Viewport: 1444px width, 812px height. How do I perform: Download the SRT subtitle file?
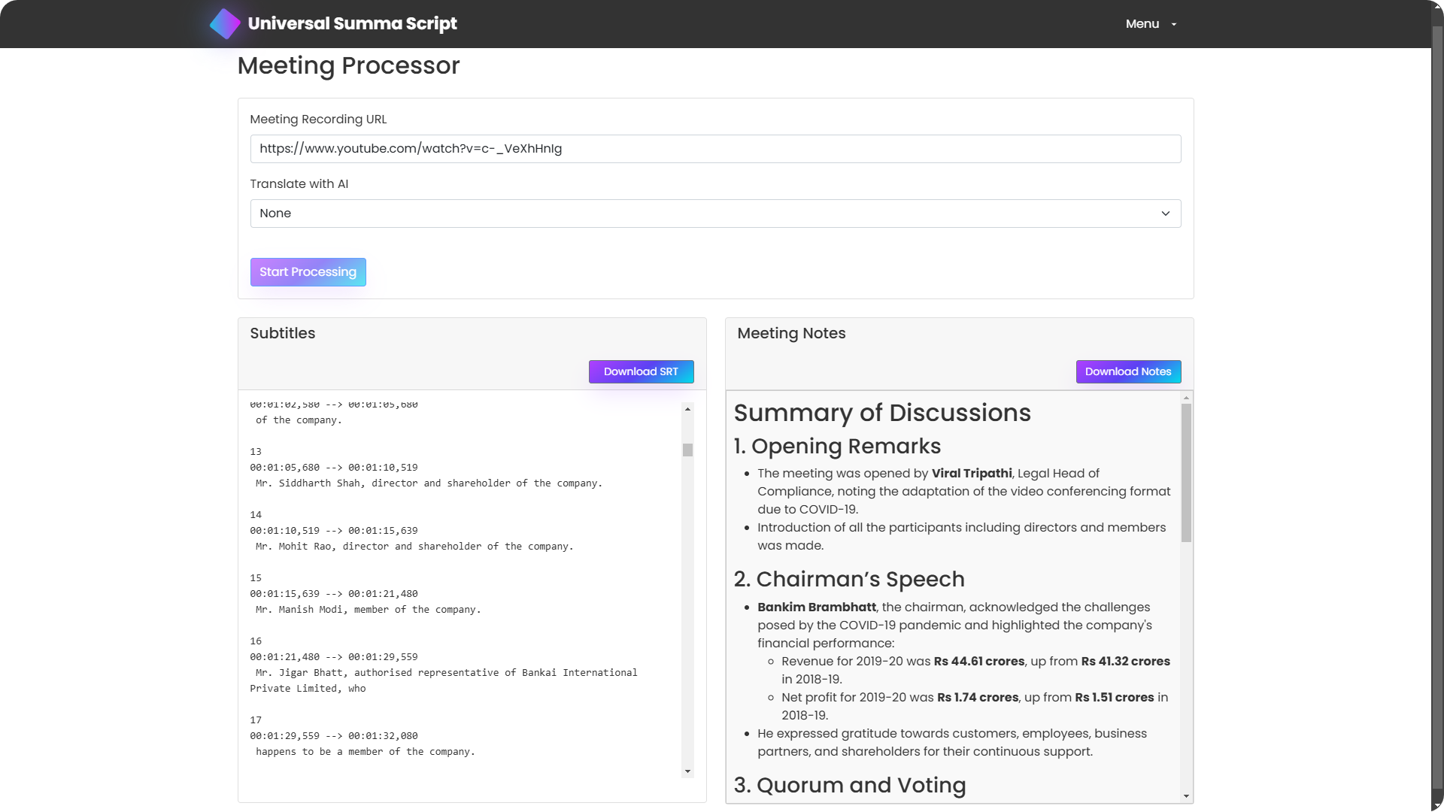pos(641,371)
